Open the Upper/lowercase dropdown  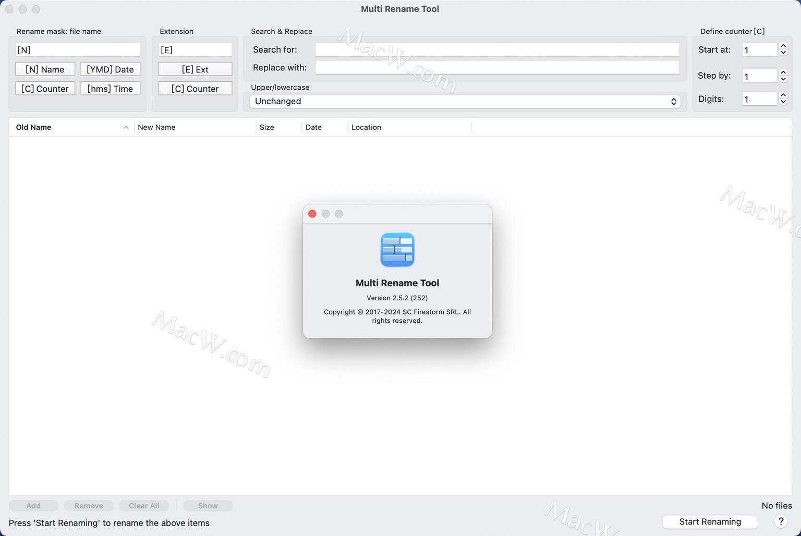coord(465,101)
